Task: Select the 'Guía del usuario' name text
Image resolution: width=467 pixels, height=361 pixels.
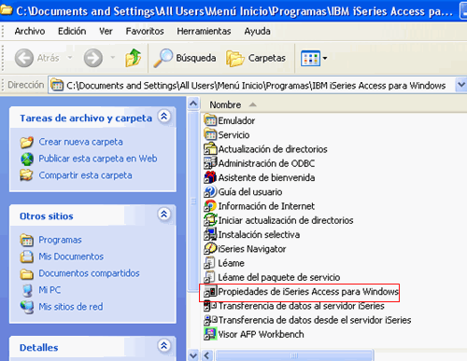Action: [x=250, y=192]
